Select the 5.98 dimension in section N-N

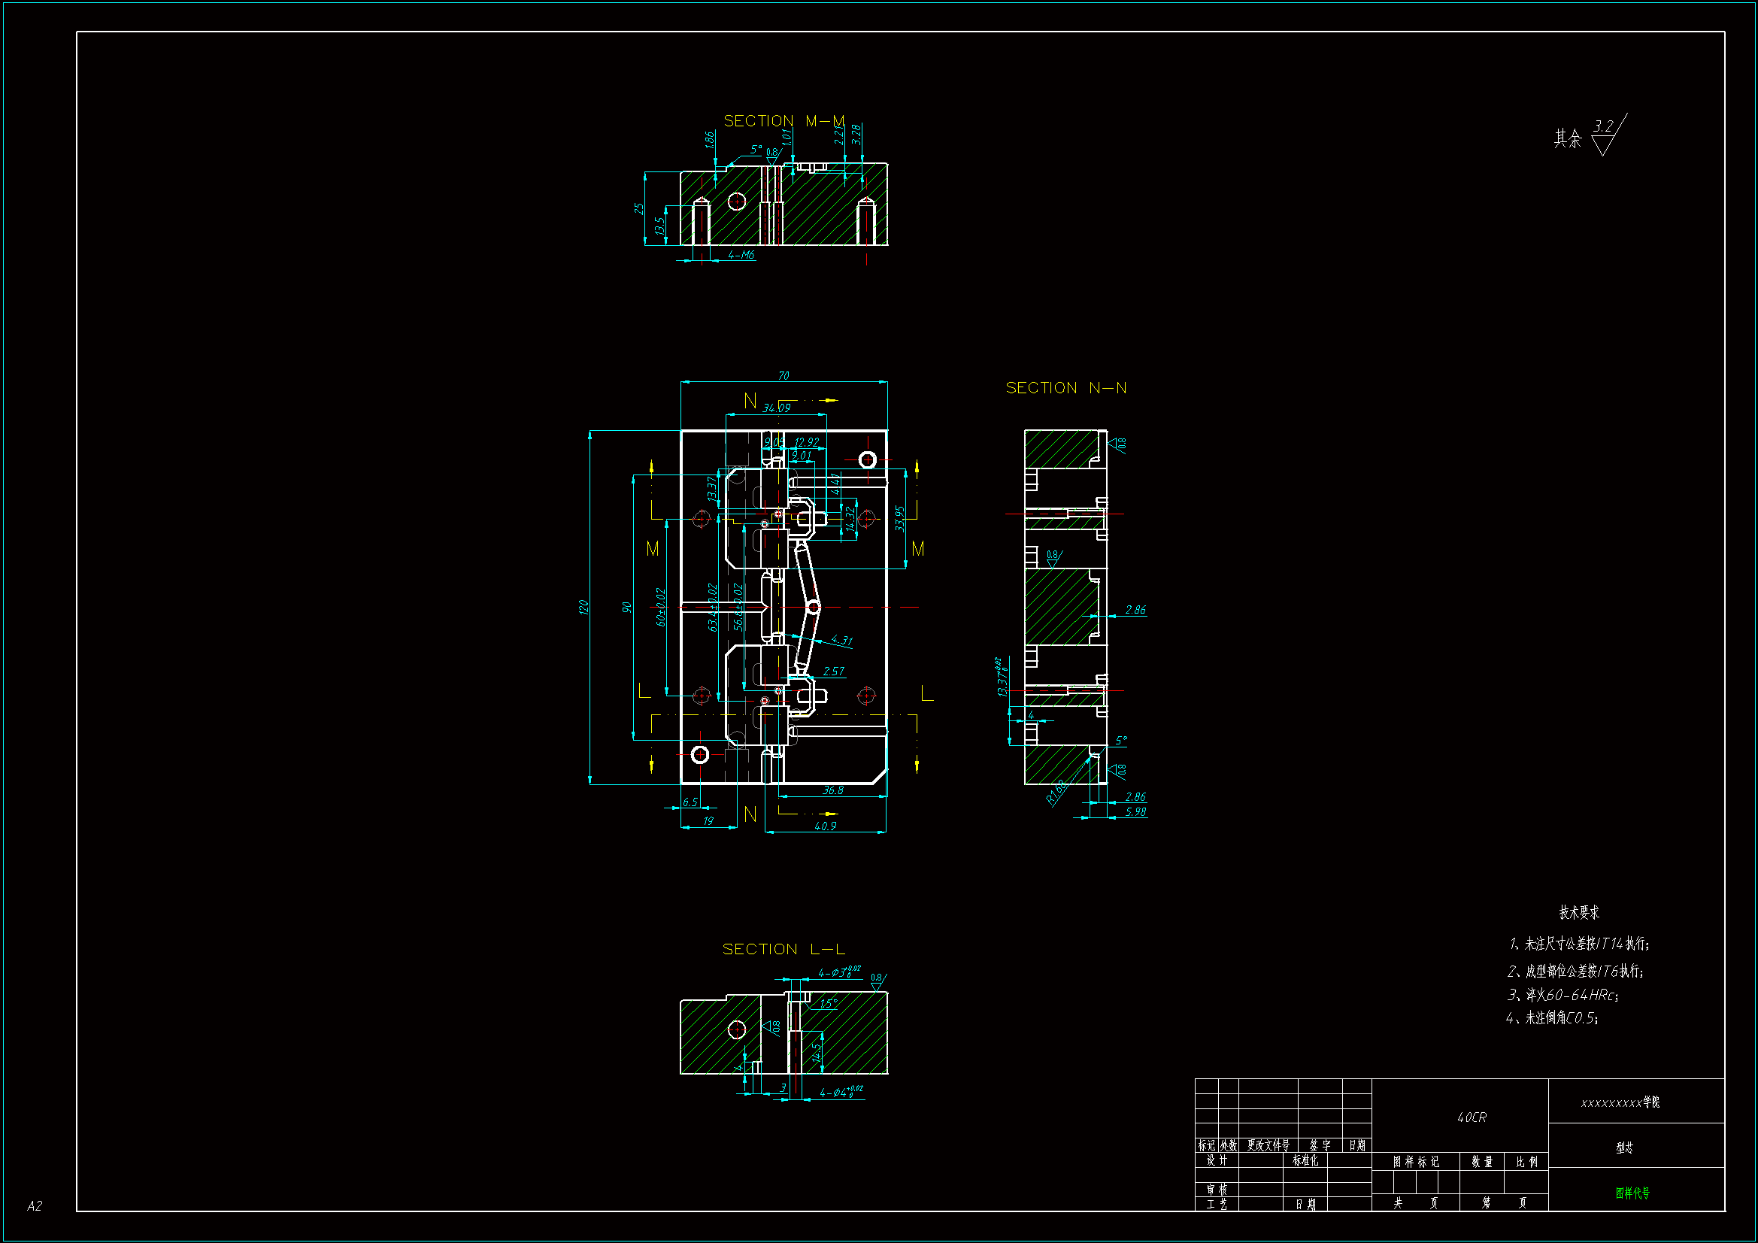(x=1135, y=812)
